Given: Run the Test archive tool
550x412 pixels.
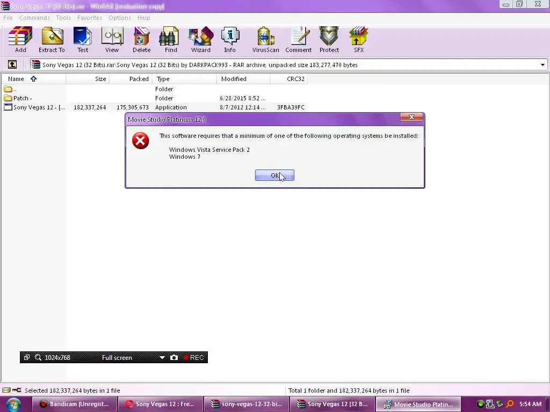Looking at the screenshot, I should point(83,40).
